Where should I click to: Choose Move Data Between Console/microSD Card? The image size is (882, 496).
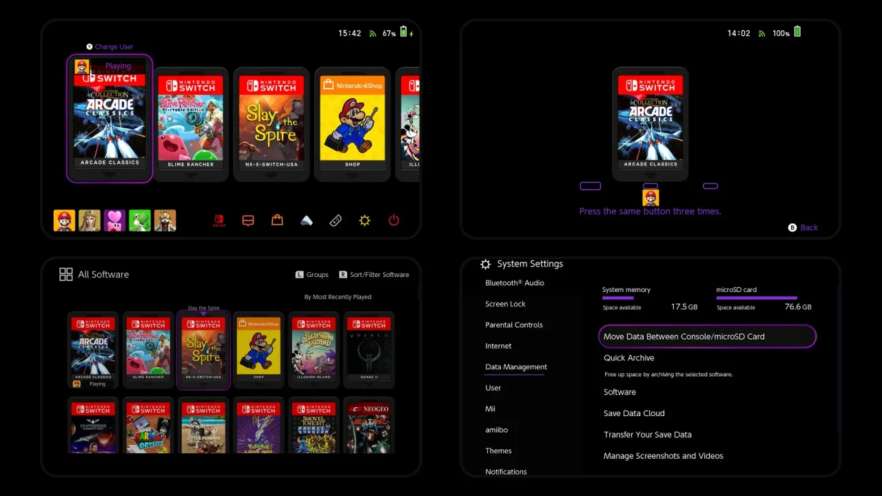tap(707, 337)
